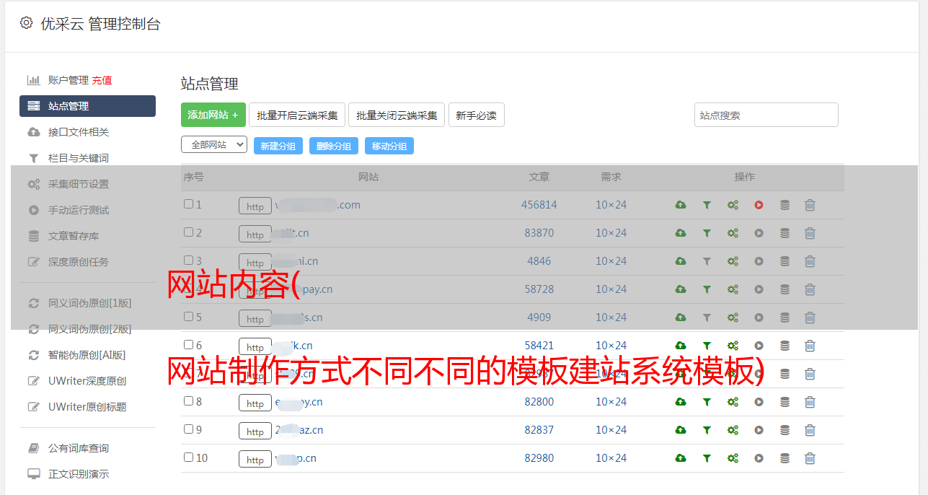Open 深度原创任务 in the sidebar
Screen dimensions: 928x495
click(79, 262)
